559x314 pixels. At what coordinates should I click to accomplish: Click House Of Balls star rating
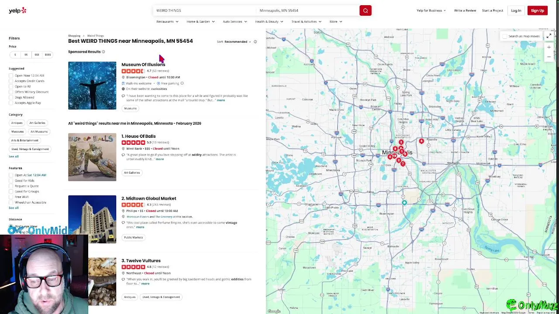click(133, 143)
